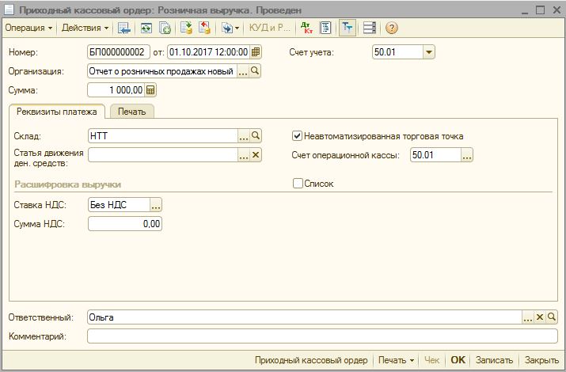Click the Дт/Кт posting results icon
The width and height of the screenshot is (566, 372).
pos(307,28)
